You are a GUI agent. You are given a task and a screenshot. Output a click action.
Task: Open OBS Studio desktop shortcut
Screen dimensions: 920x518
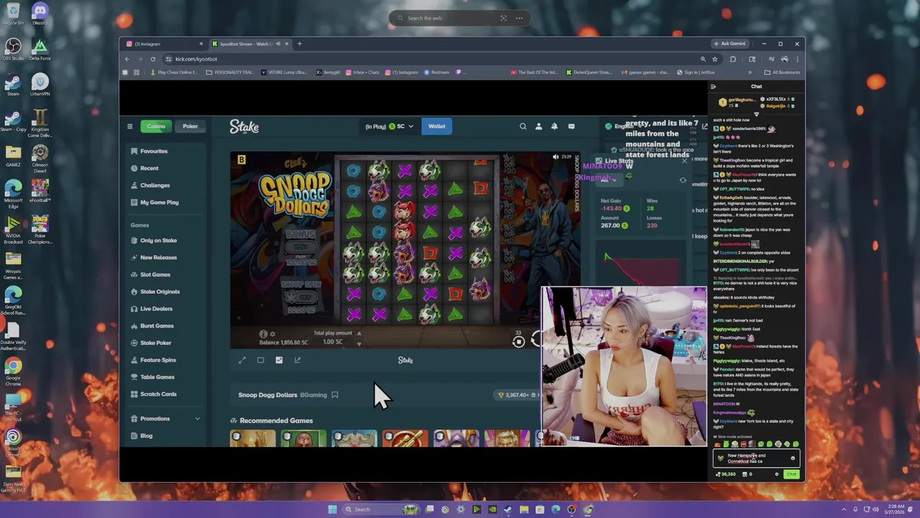pos(13,49)
